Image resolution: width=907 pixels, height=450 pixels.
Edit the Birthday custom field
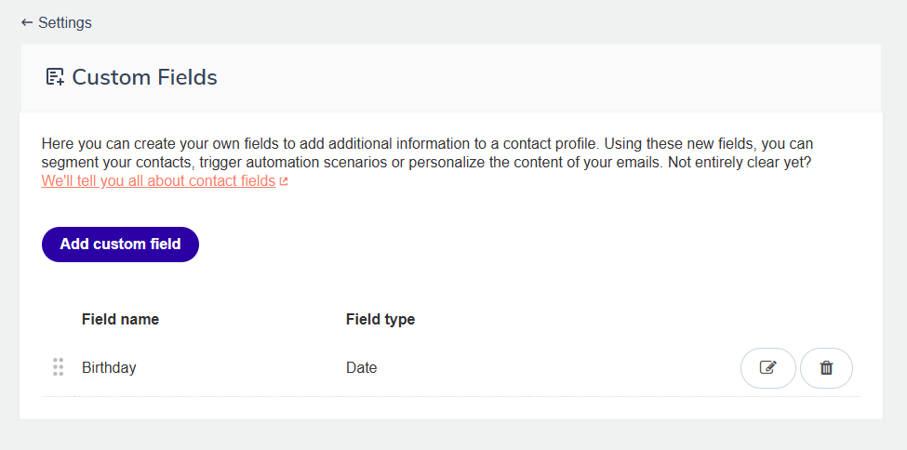[x=768, y=368]
